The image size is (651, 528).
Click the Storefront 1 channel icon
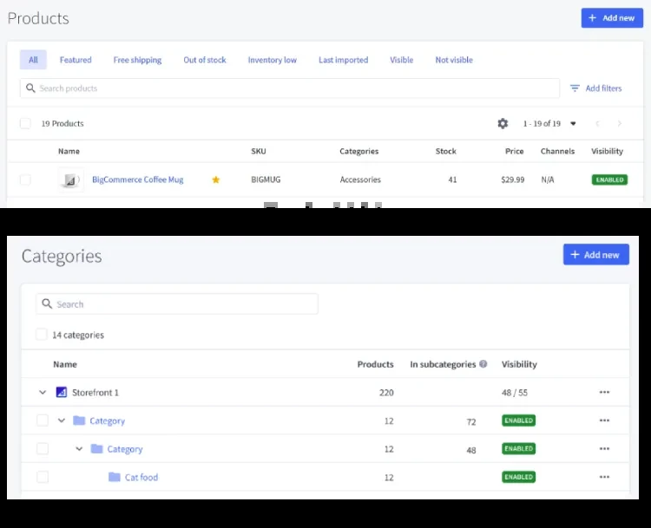pos(62,392)
